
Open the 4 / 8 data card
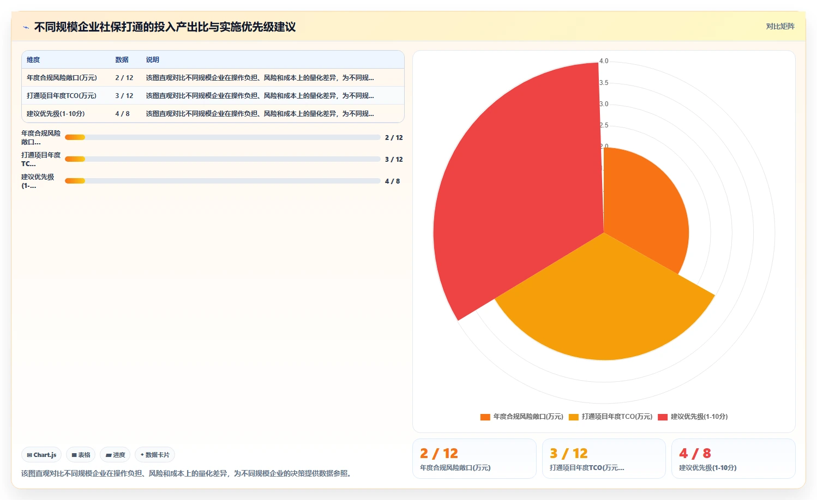[733, 459]
